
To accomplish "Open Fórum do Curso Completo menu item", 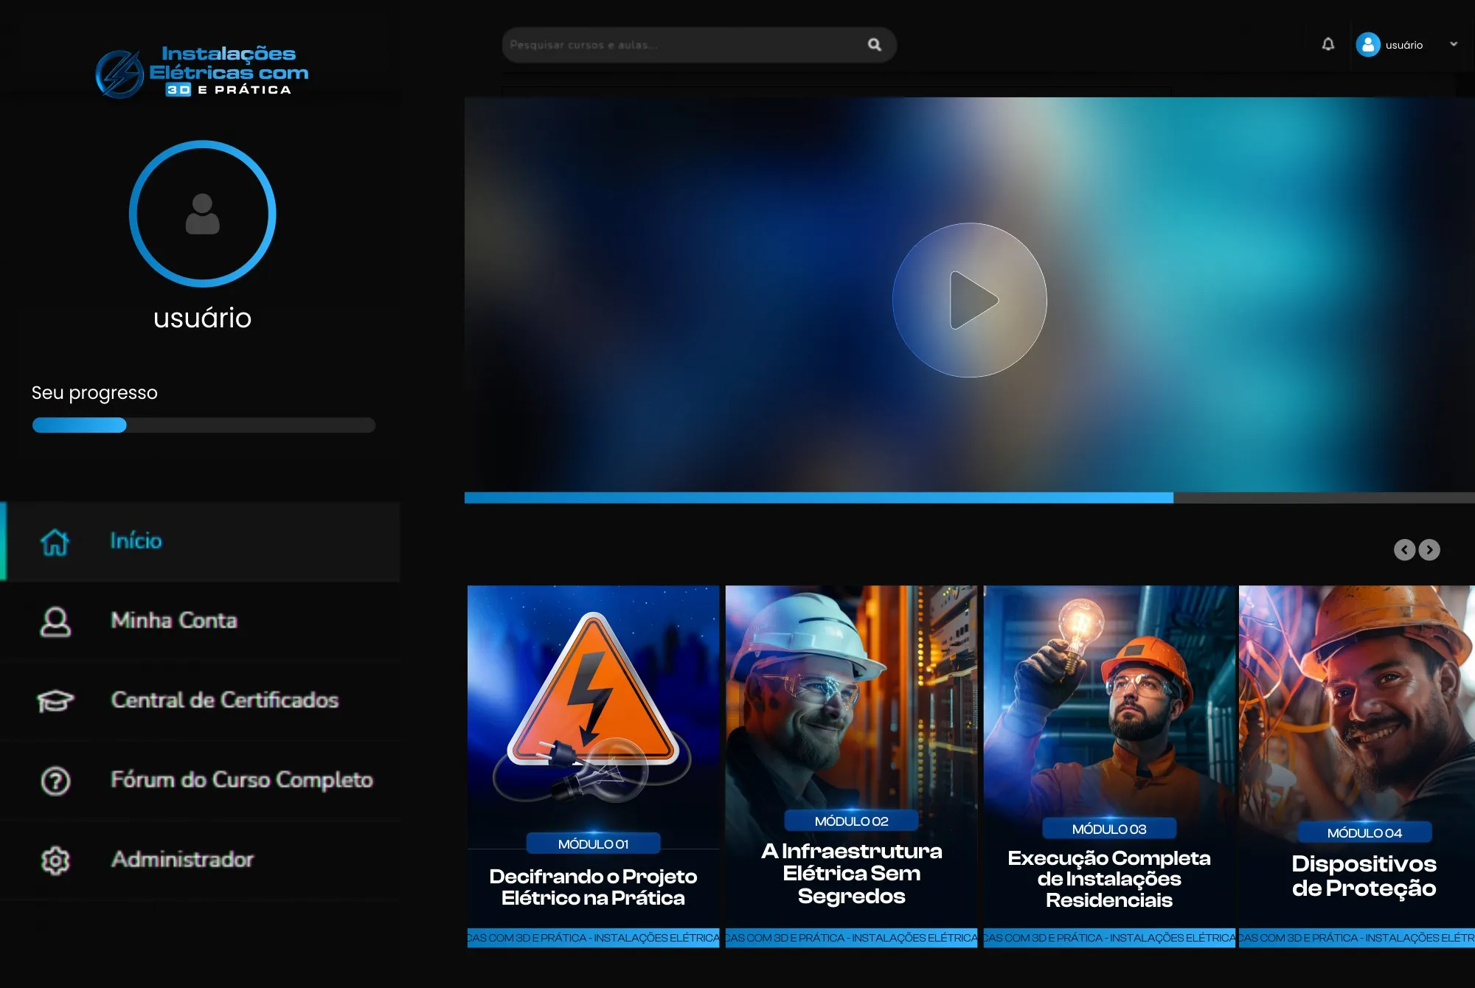I will pyautogui.click(x=241, y=780).
